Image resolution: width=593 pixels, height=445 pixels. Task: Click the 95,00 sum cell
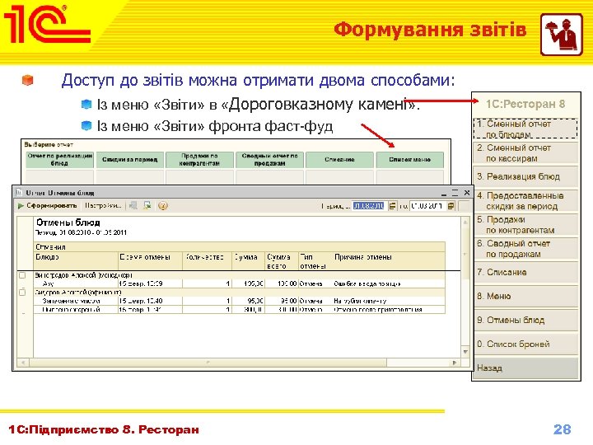(248, 301)
